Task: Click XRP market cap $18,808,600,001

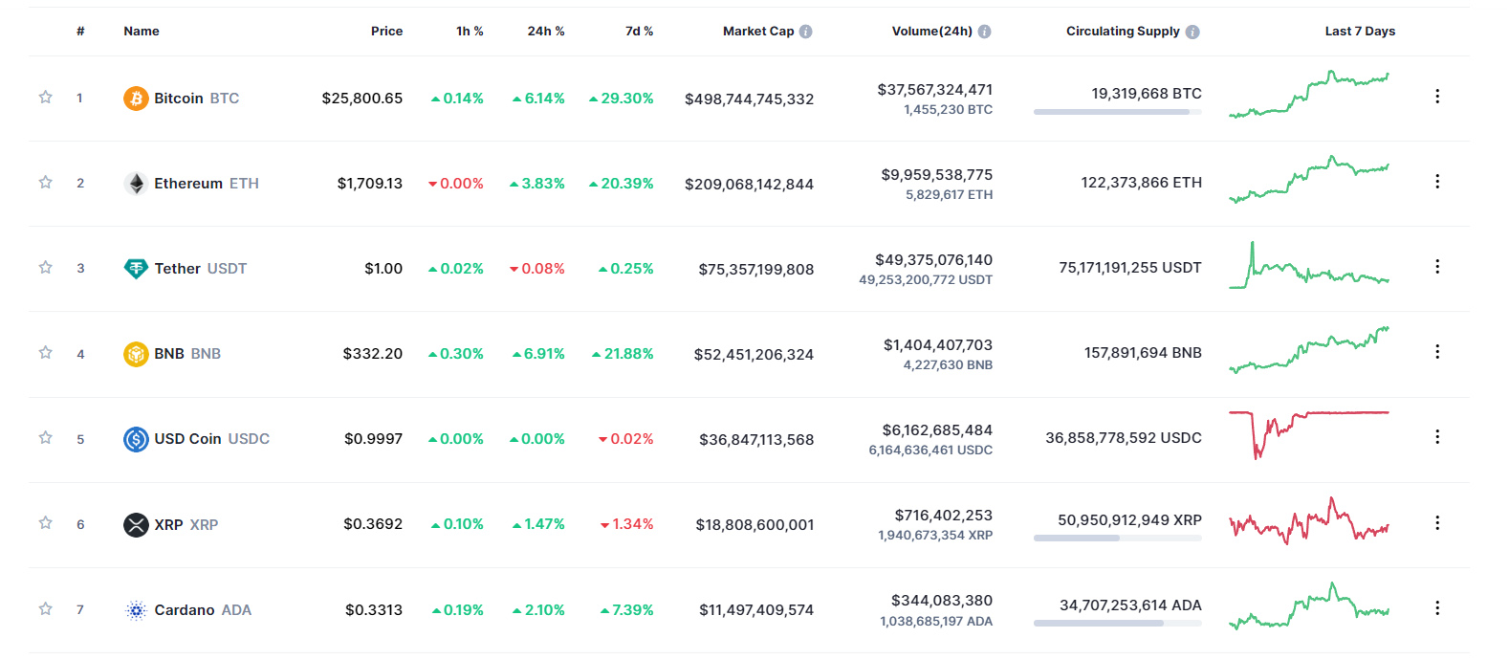Action: coord(755,525)
